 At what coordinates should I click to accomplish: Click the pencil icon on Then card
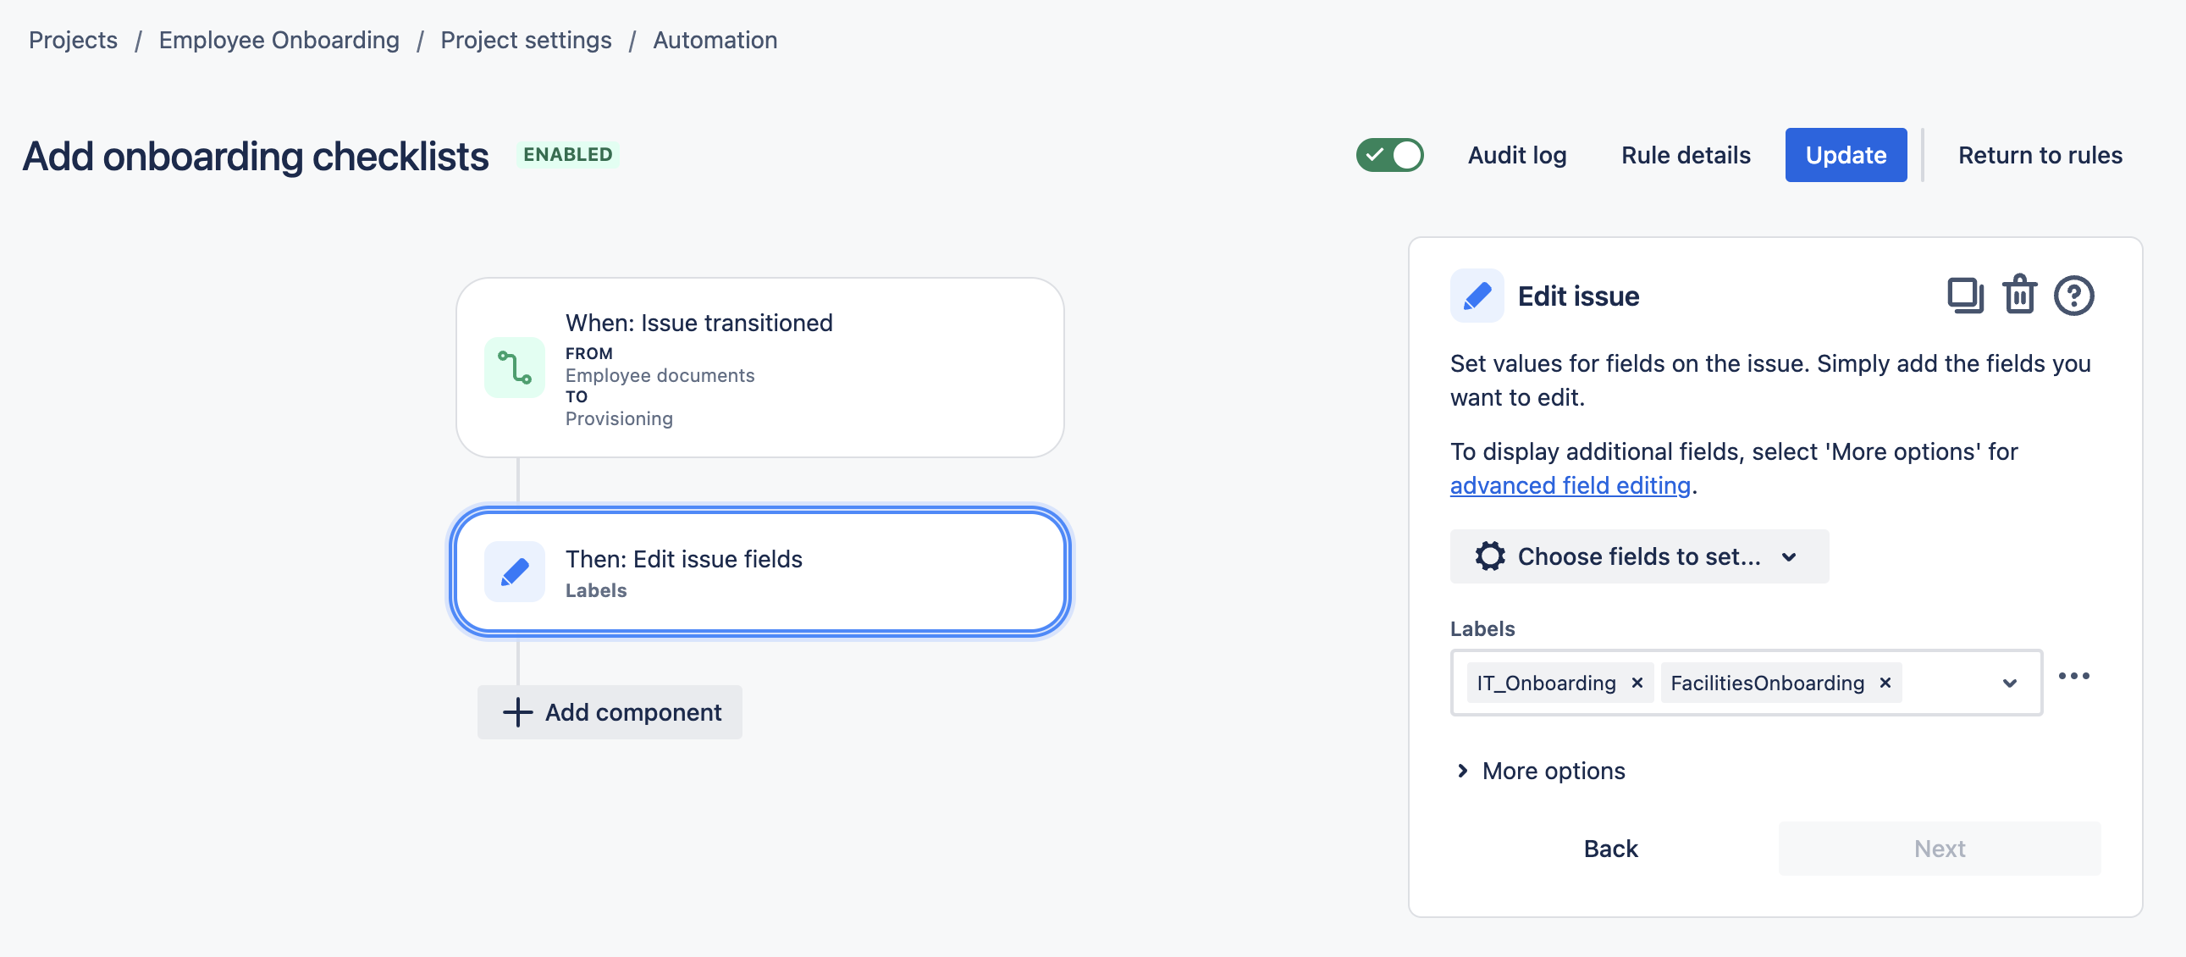514,572
